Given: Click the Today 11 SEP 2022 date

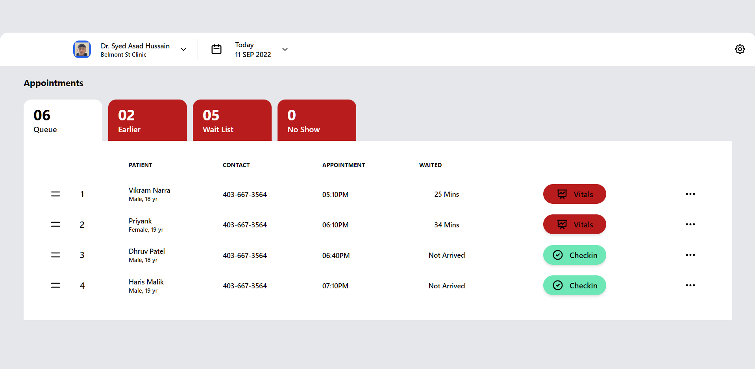Looking at the screenshot, I should (x=253, y=50).
